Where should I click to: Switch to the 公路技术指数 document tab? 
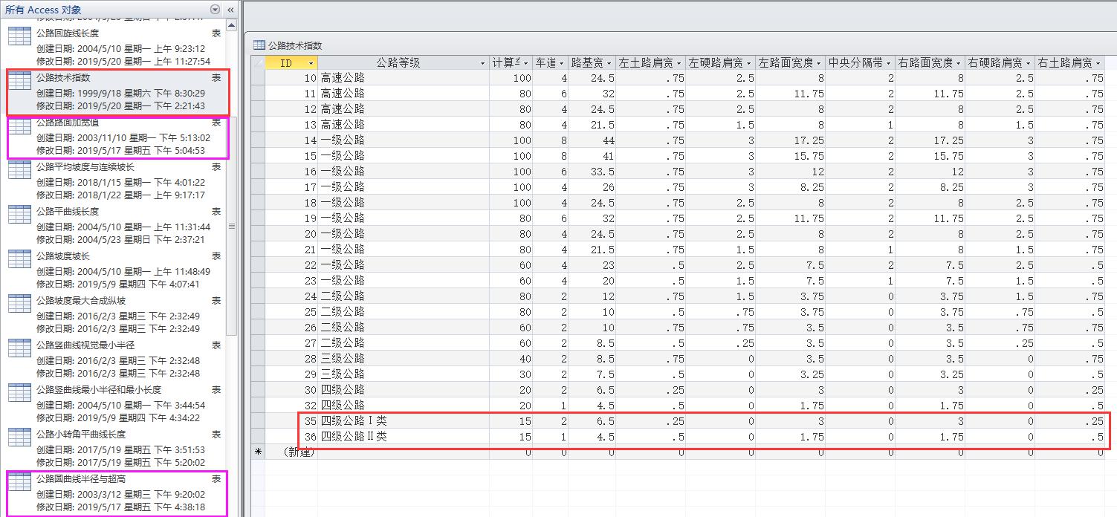tap(288, 45)
